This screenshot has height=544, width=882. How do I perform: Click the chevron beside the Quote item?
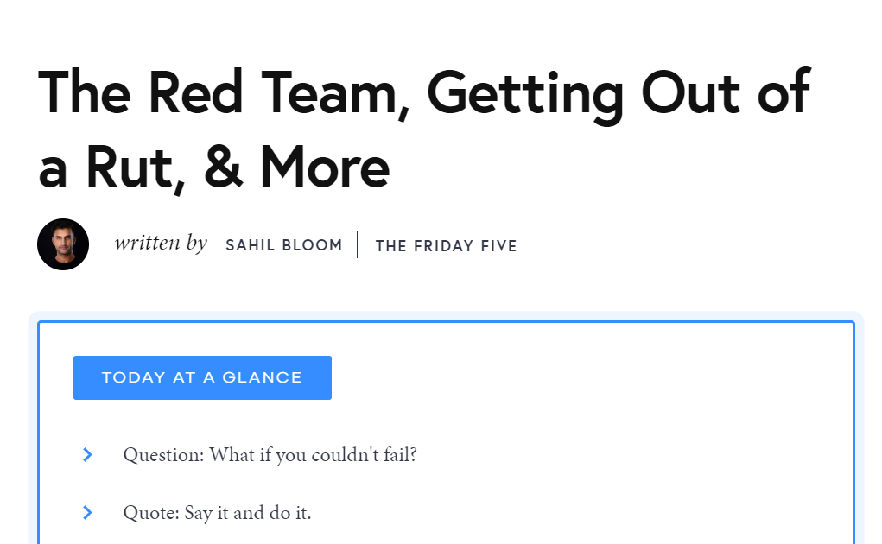(87, 513)
